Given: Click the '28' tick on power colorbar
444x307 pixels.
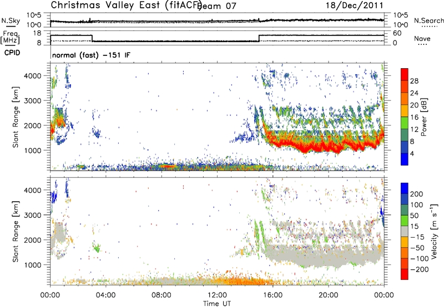Looking at the screenshot, I should (414, 81).
